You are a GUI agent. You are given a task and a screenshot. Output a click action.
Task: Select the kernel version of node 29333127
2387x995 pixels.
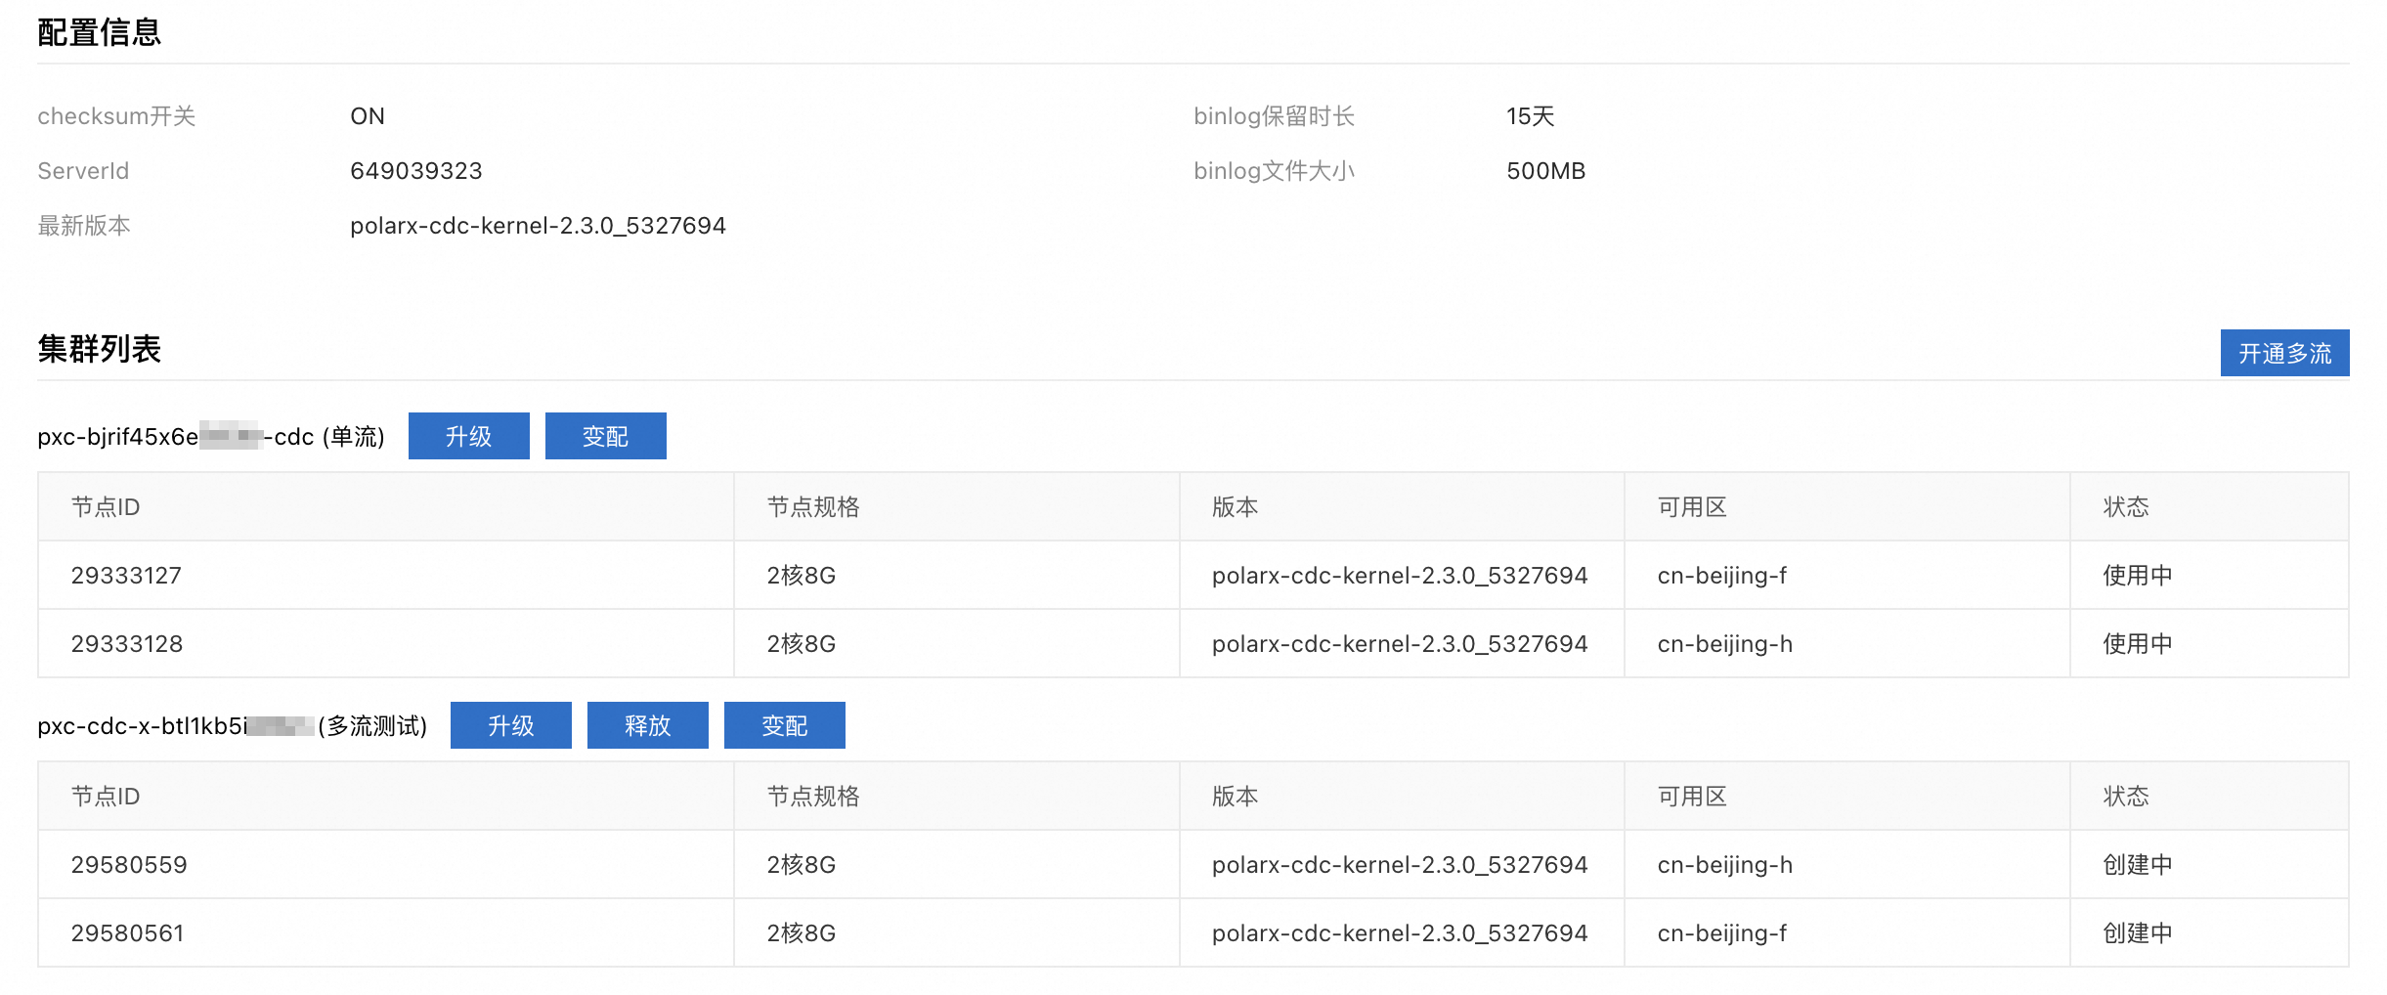click(1400, 576)
